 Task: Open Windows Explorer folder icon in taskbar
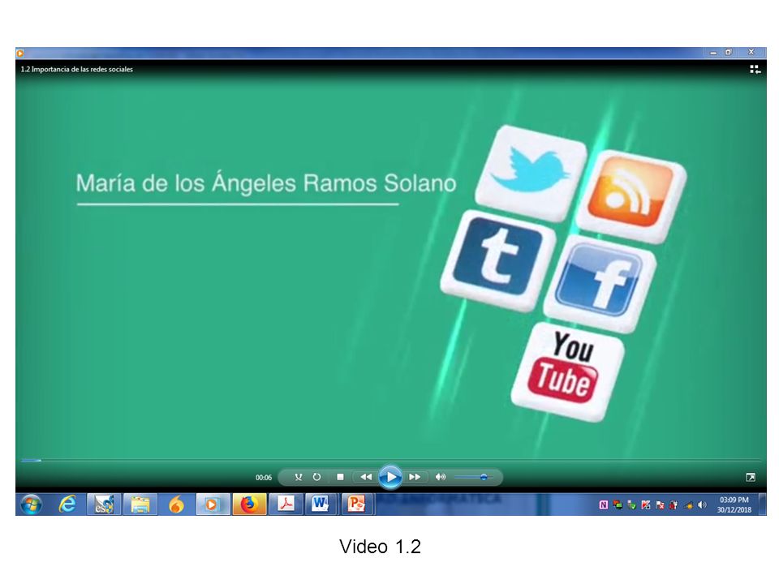coord(140,505)
